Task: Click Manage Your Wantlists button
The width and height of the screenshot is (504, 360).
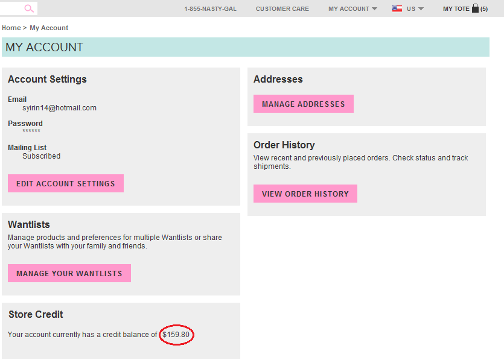Action: 69,273
